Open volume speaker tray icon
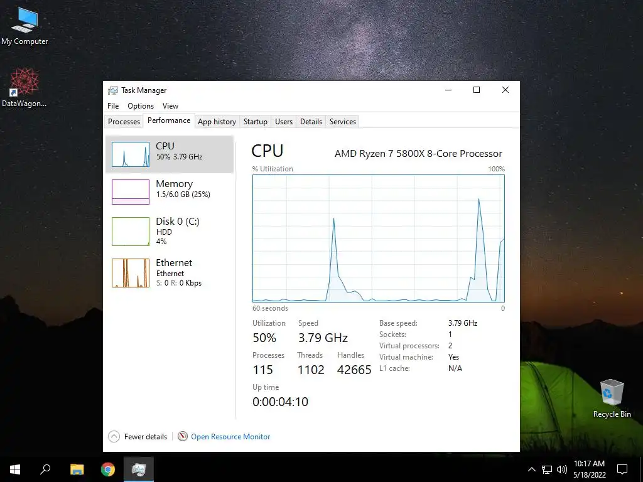Viewport: 643px width, 482px height. pyautogui.click(x=562, y=469)
